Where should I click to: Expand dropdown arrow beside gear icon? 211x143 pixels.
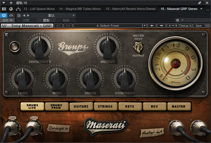tap(183, 20)
